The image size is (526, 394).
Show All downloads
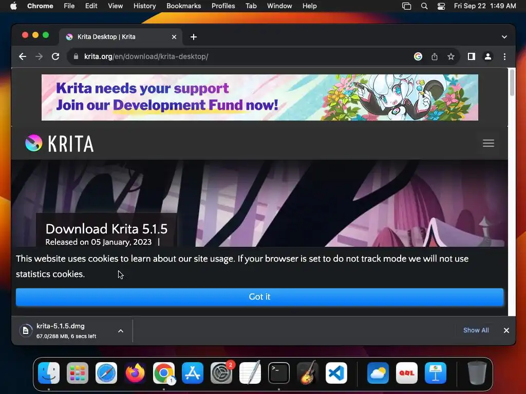click(476, 330)
